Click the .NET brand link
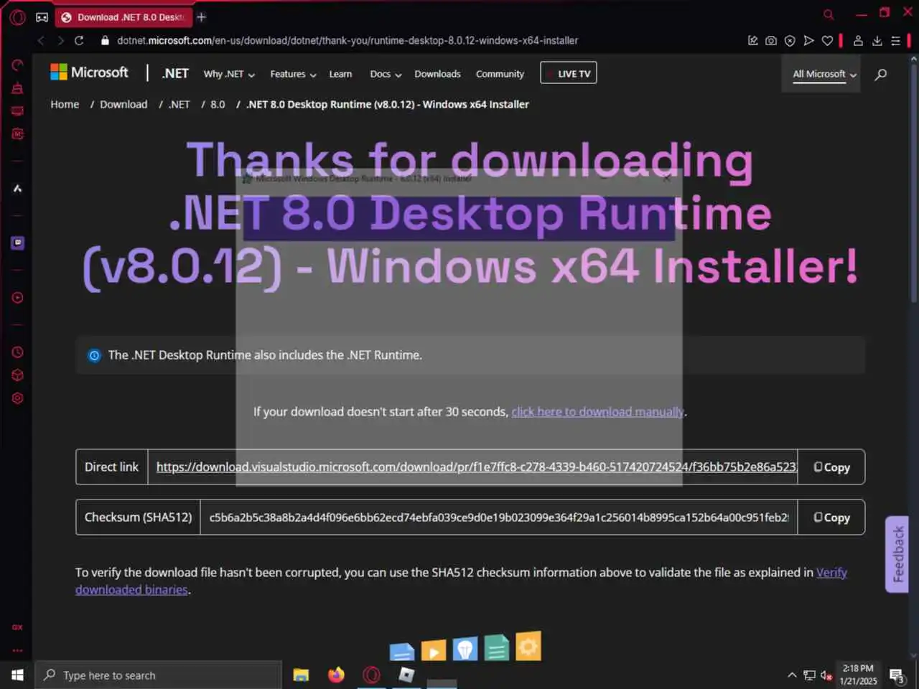 pyautogui.click(x=175, y=73)
